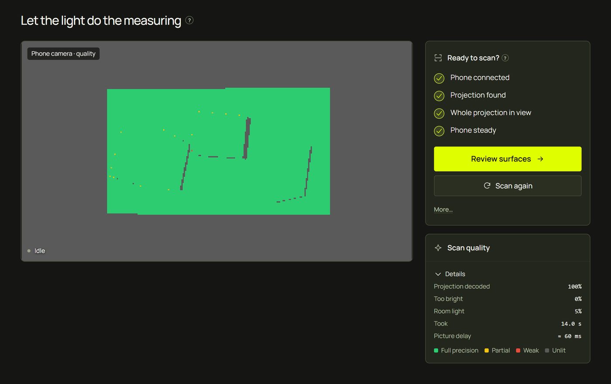Click the sparkle icon beside Scan quality
Image resolution: width=611 pixels, height=384 pixels.
tap(438, 248)
